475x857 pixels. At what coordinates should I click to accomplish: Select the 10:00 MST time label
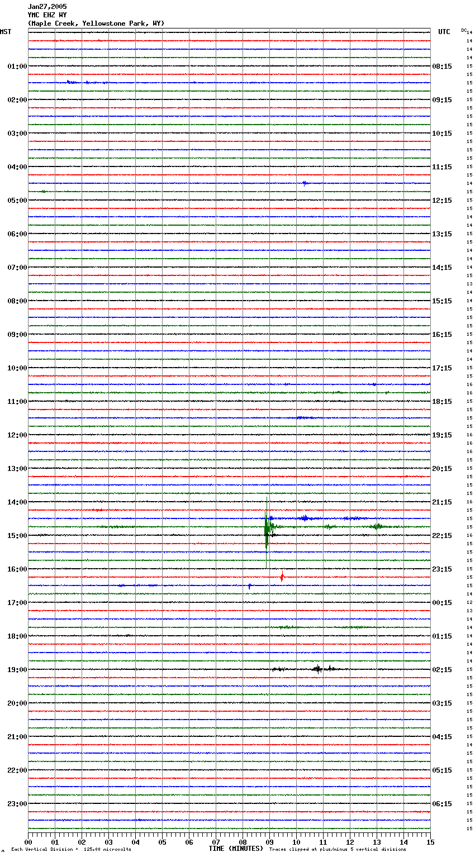pos(17,368)
